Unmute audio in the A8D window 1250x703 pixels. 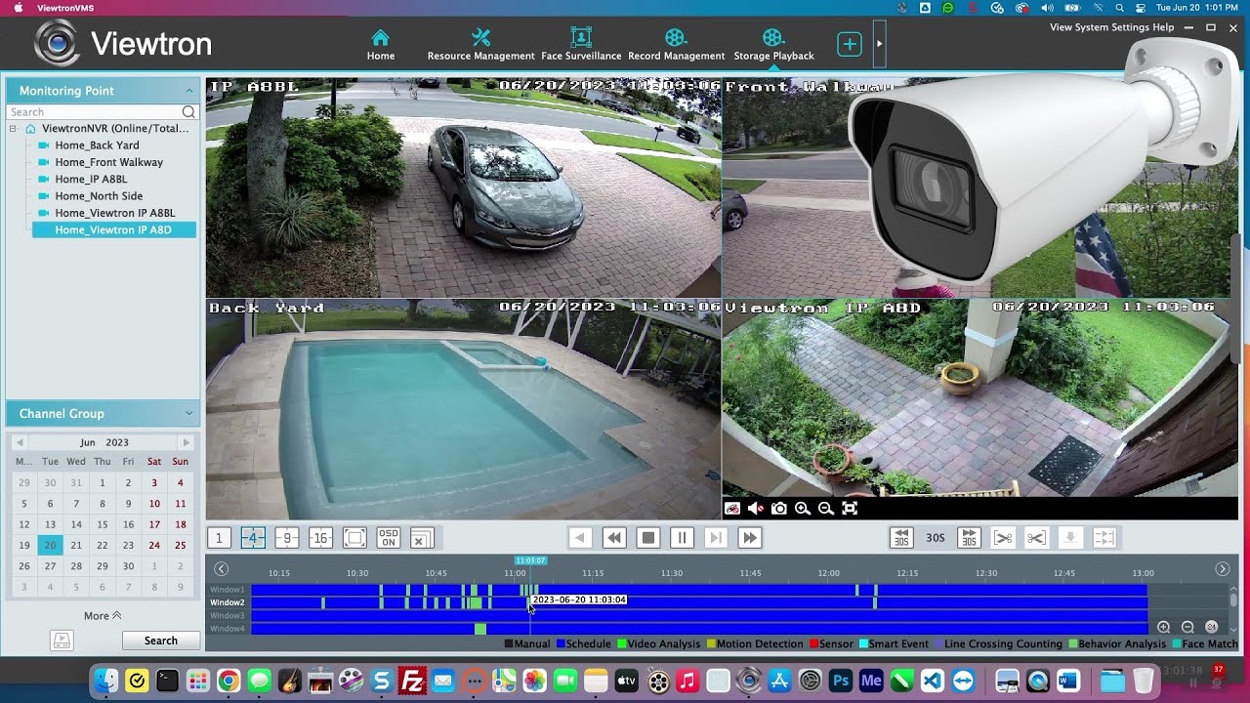point(755,509)
